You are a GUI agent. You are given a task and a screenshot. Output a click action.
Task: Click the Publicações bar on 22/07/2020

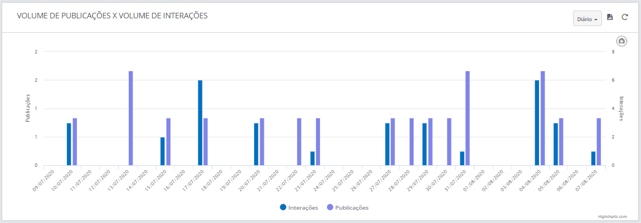pyautogui.click(x=299, y=142)
